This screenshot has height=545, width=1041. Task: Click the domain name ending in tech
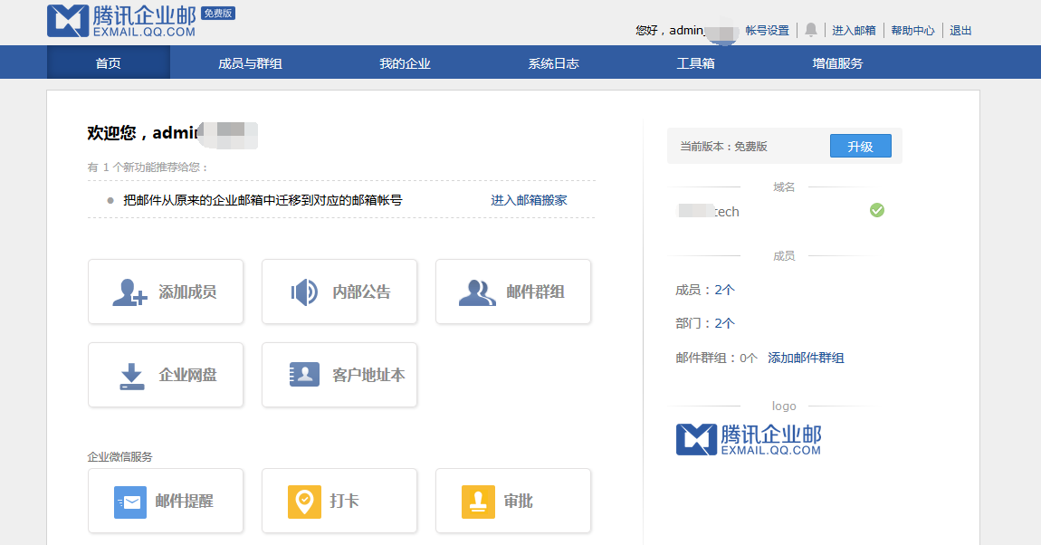(709, 211)
